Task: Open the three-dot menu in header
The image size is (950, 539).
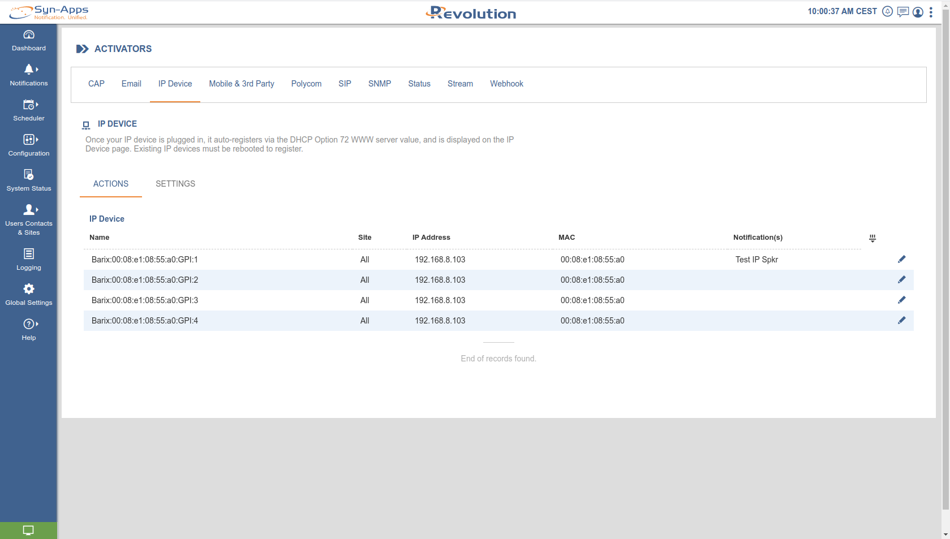Action: [931, 12]
